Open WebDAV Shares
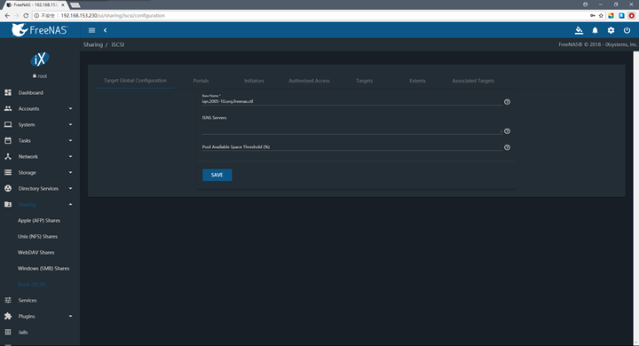Image resolution: width=639 pixels, height=346 pixels. tap(35, 252)
